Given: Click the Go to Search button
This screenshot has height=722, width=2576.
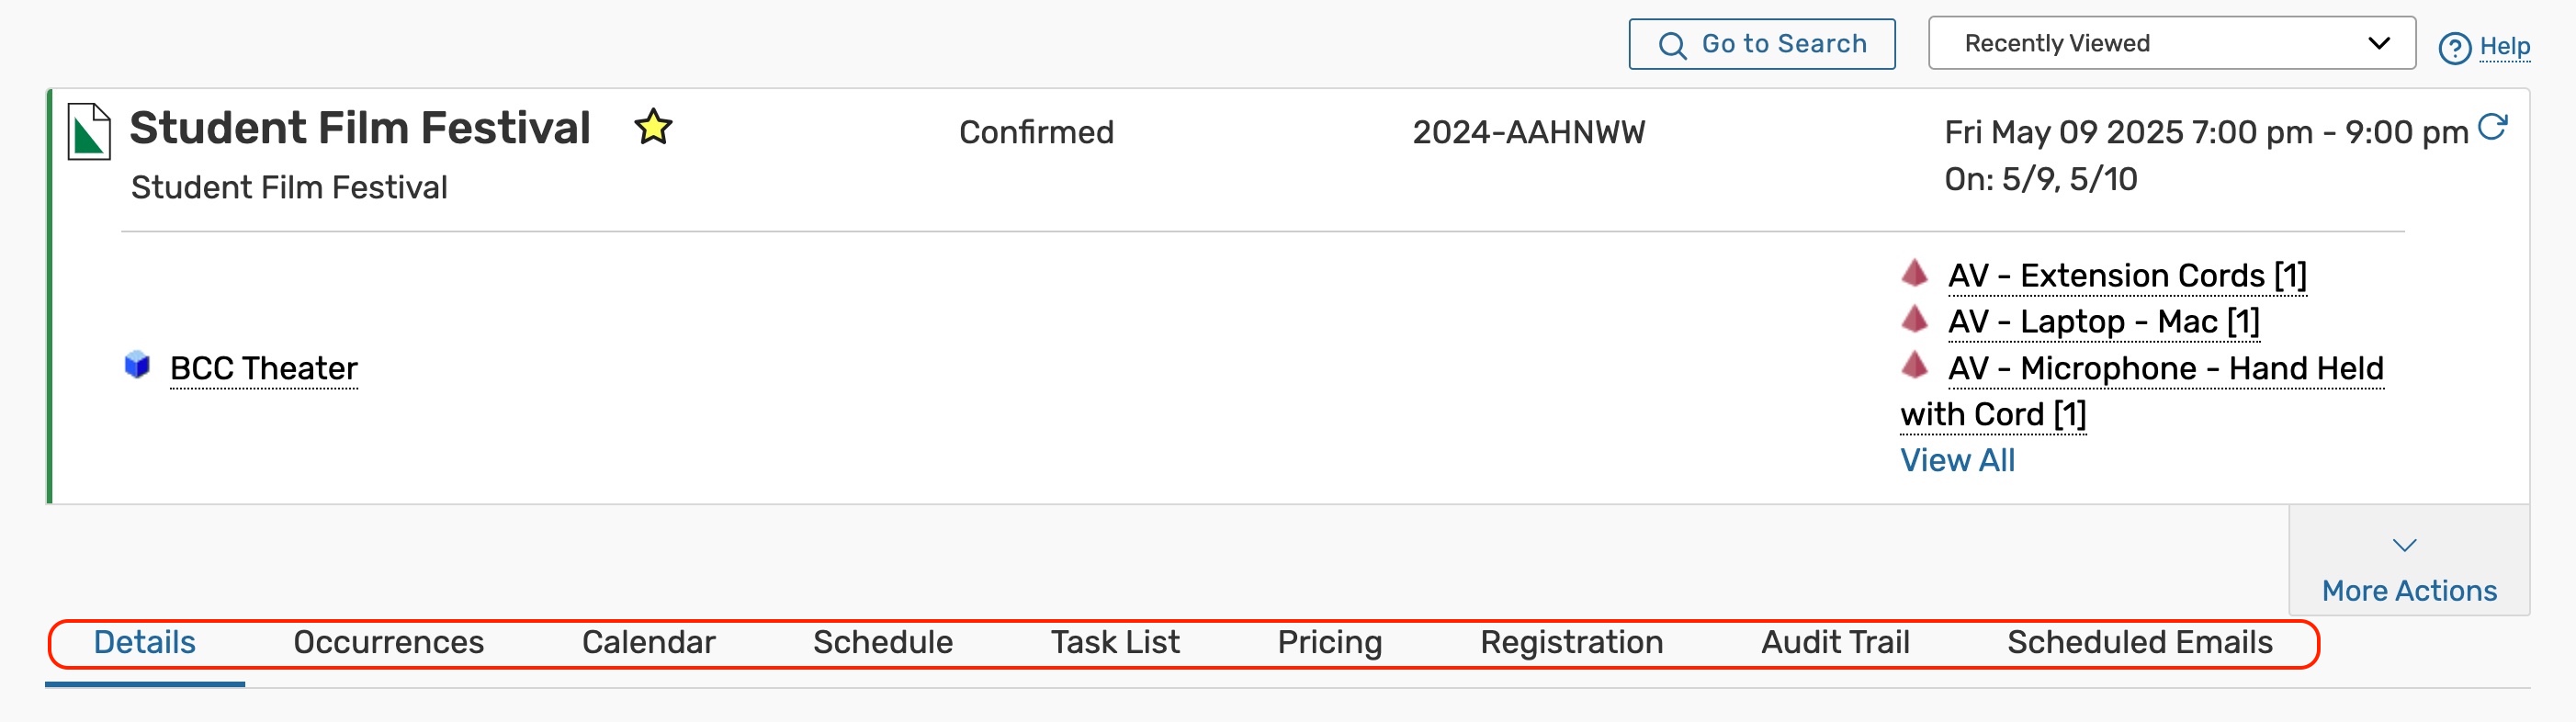Looking at the screenshot, I should pyautogui.click(x=1761, y=44).
